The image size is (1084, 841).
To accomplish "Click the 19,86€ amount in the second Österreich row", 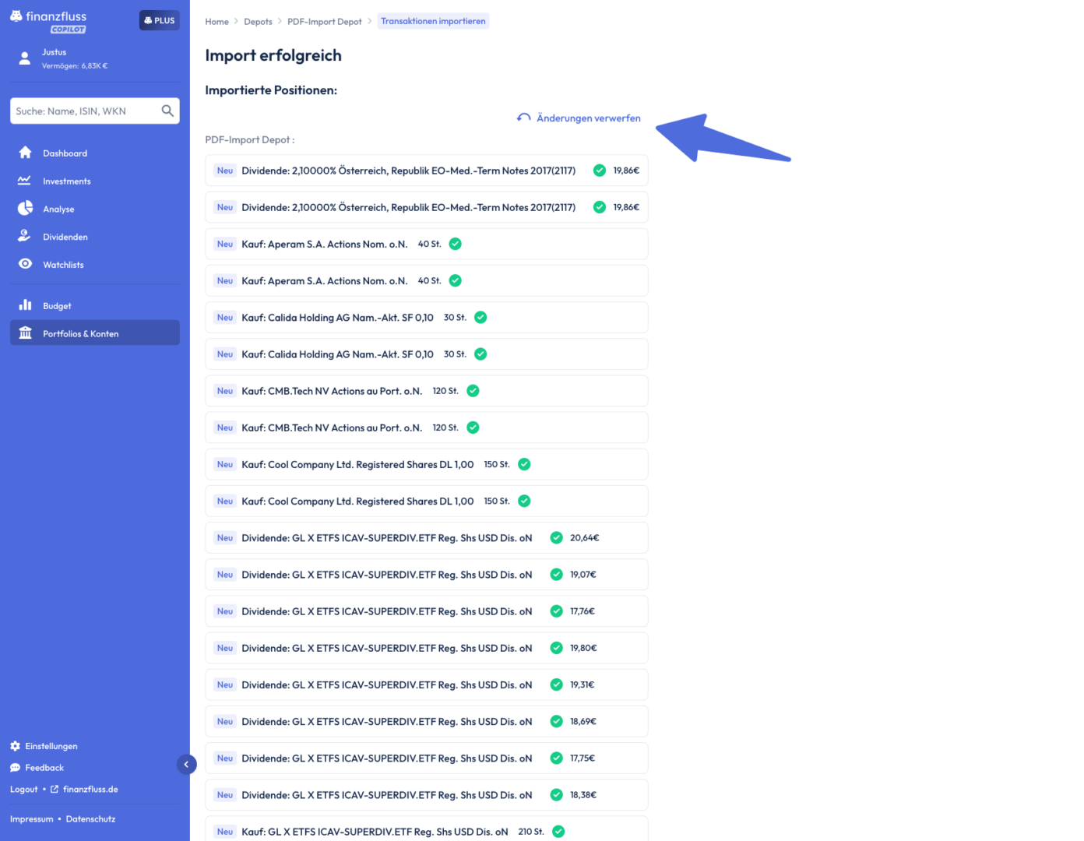I will (626, 207).
